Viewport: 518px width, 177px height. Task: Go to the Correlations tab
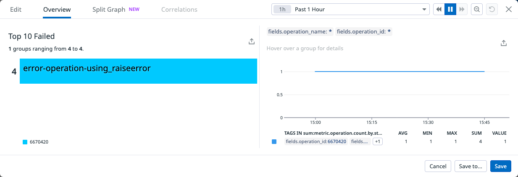tap(179, 9)
